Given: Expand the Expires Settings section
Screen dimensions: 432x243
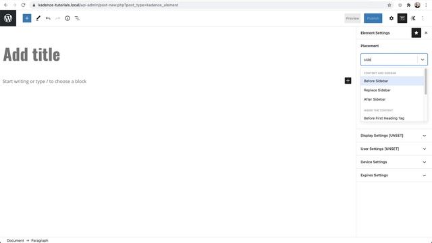Looking at the screenshot, I should 394,175.
